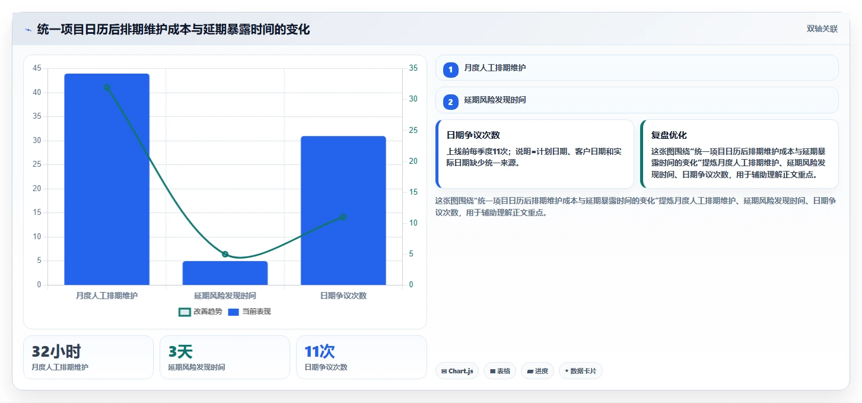The width and height of the screenshot is (862, 403).
Task: Select the 月度人工排期维护 label beside badge 1
Action: click(x=495, y=68)
